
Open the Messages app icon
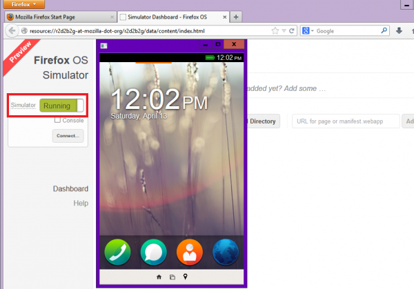[153, 252]
